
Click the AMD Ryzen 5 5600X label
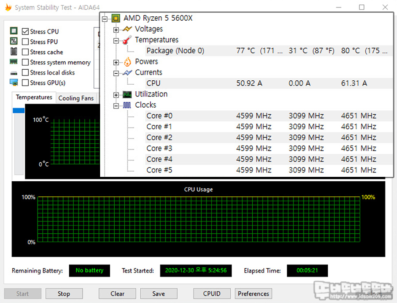(158, 18)
